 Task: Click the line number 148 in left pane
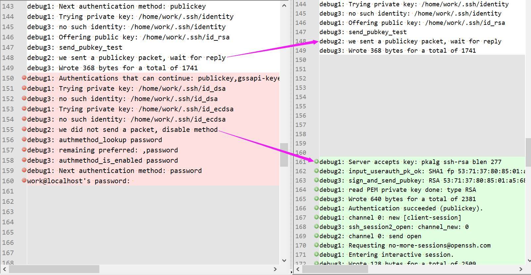click(x=8, y=58)
